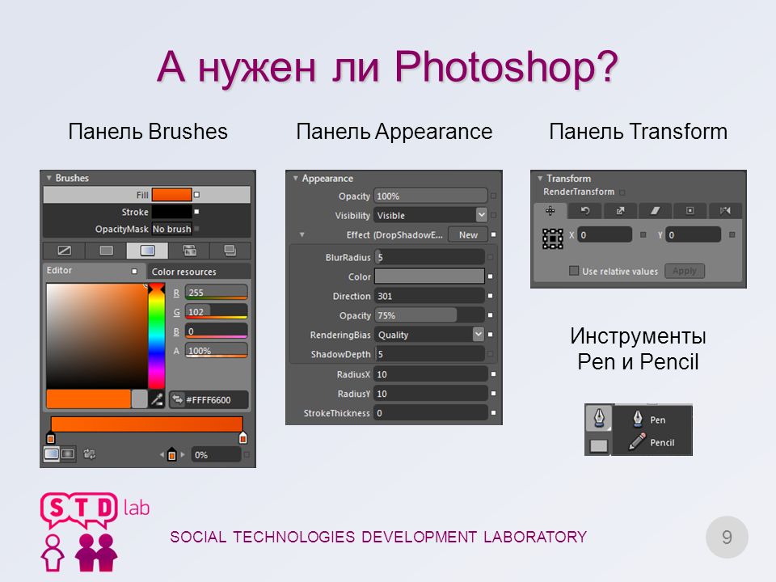Click the swap color format icon

click(x=177, y=399)
